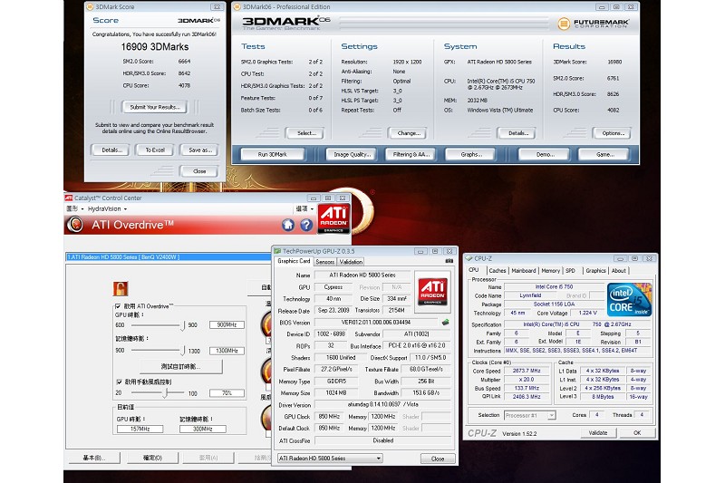Screen dimensions: 725x483
Task: Select the ATI Radeon HD 5800 display entry
Action: [x=168, y=257]
